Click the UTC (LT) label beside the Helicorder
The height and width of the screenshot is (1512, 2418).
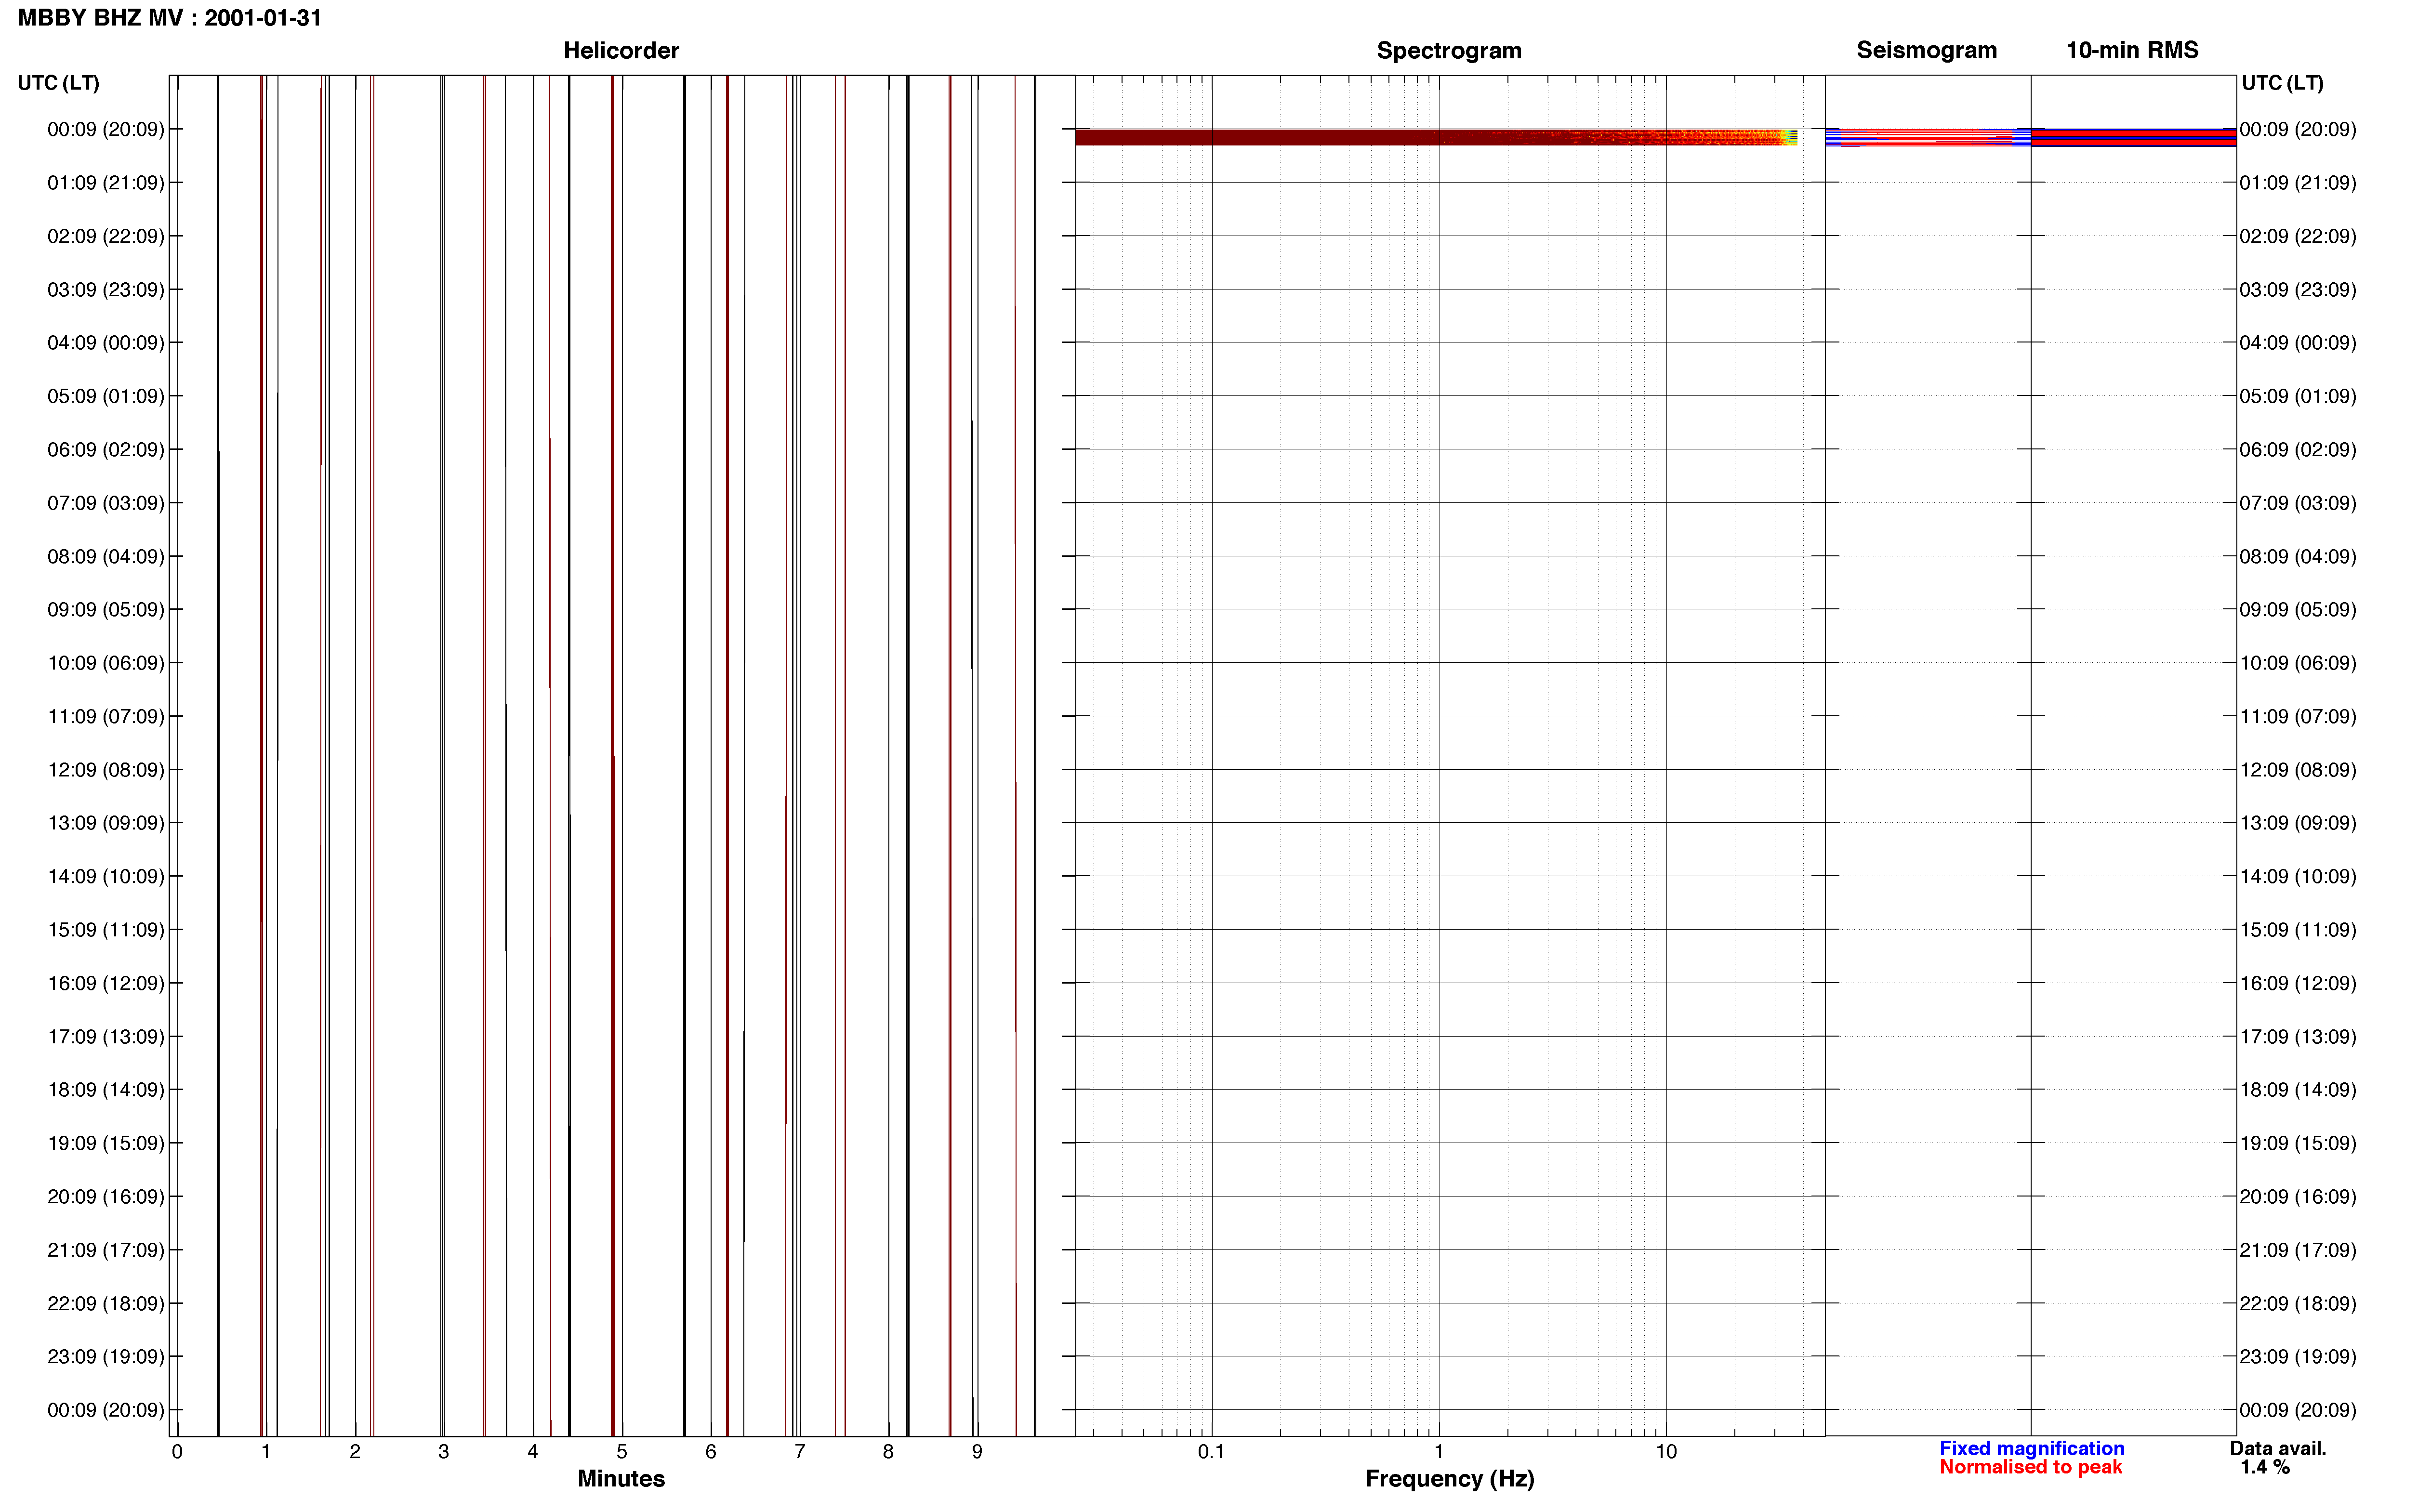pos(59,83)
